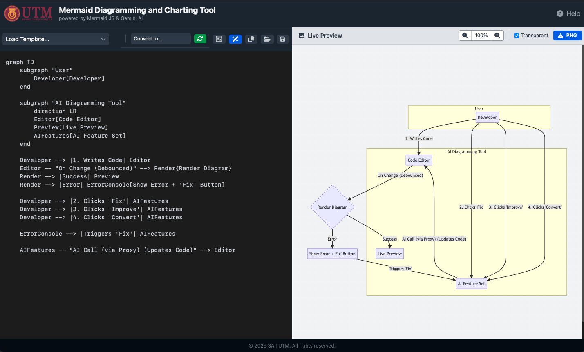This screenshot has height=352, width=584.
Task: Open the Load Template dropdown
Action: [56, 39]
